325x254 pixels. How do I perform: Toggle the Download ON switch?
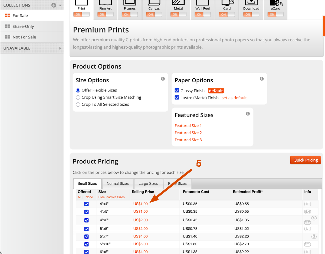(x=251, y=15)
